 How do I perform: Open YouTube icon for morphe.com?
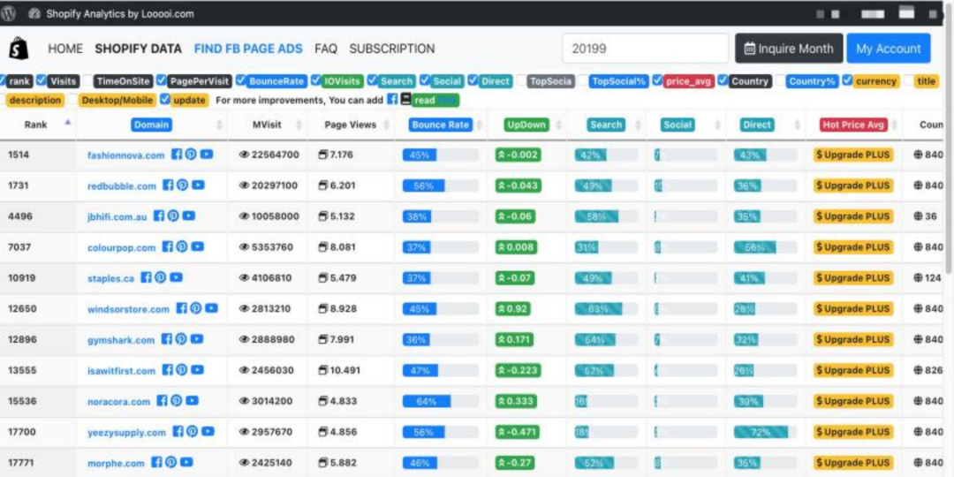[186, 462]
